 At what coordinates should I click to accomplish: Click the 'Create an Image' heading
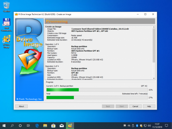pyautogui.click(x=53, y=27)
